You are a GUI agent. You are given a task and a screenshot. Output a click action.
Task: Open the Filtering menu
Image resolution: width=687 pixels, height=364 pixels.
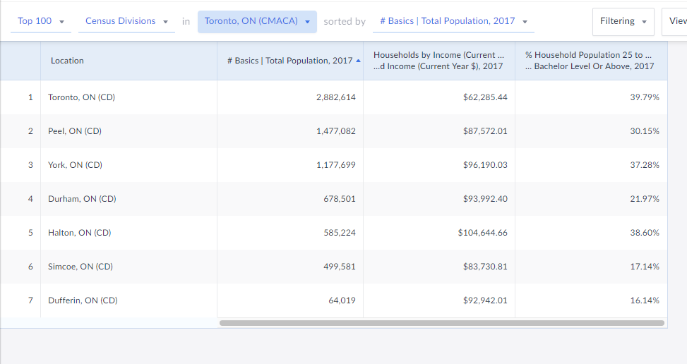pos(623,21)
